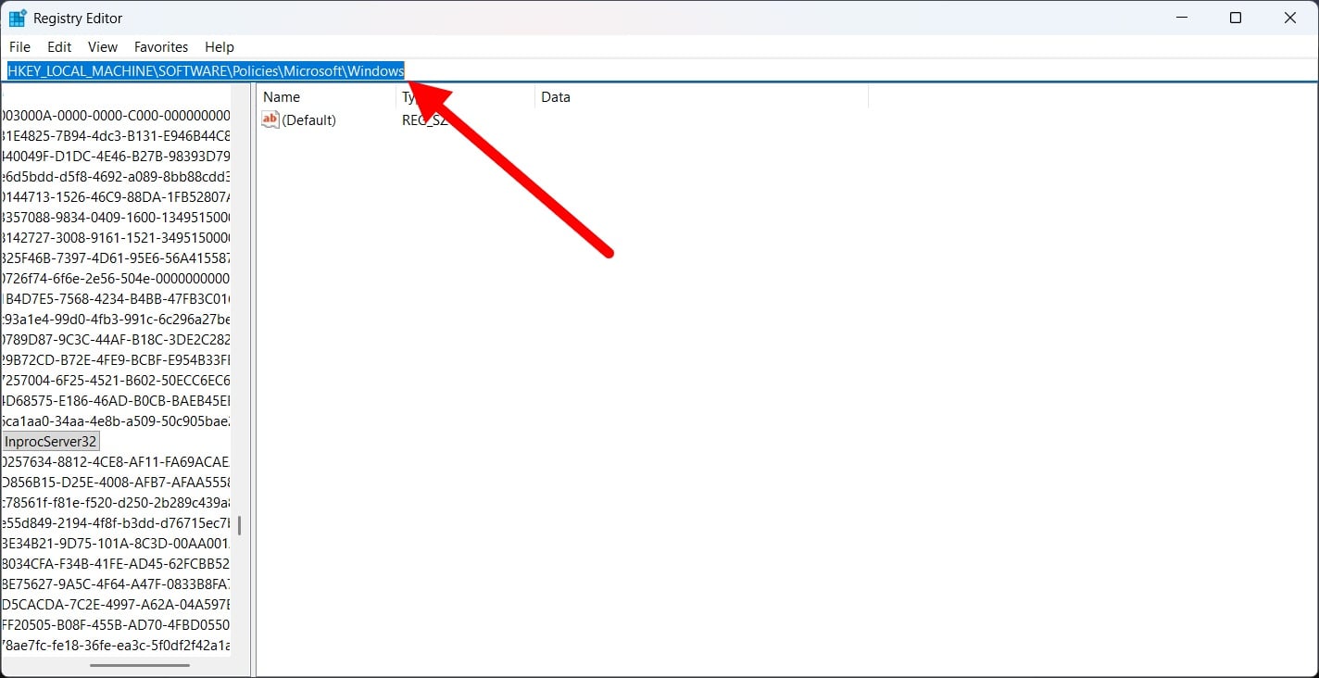Select key containing 7C2E-4997-A62A-04A597
This screenshot has height=678, width=1319.
[116, 604]
